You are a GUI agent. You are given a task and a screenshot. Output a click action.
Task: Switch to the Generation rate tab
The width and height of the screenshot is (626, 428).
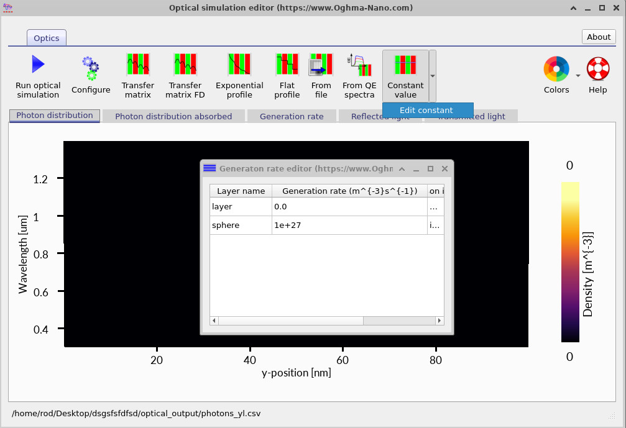click(292, 116)
